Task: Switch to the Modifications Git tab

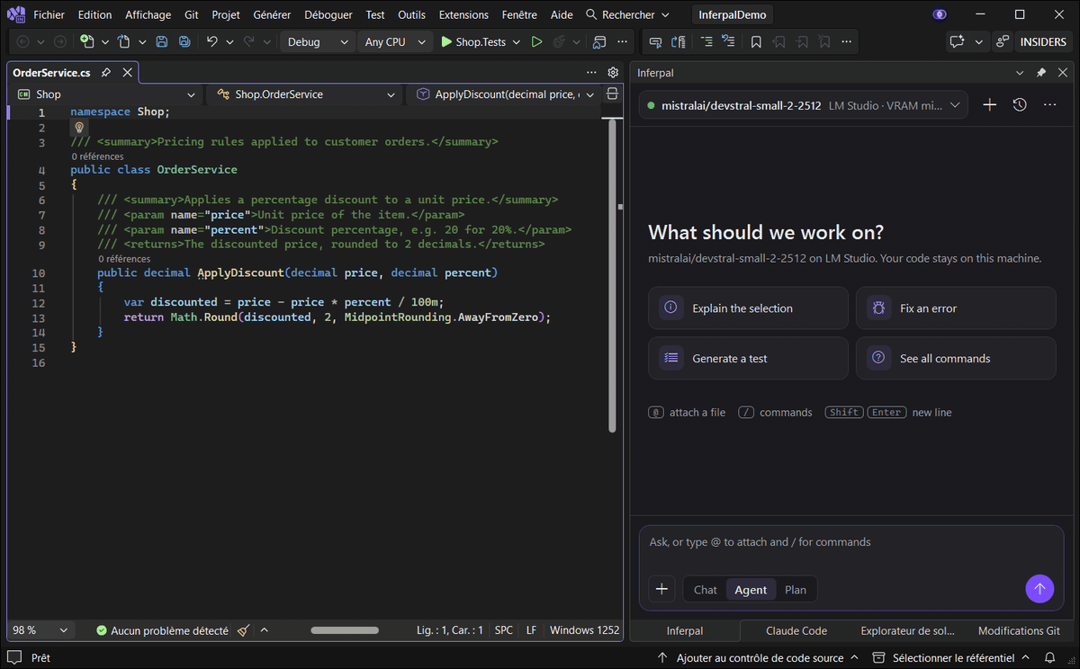Action: click(1019, 630)
